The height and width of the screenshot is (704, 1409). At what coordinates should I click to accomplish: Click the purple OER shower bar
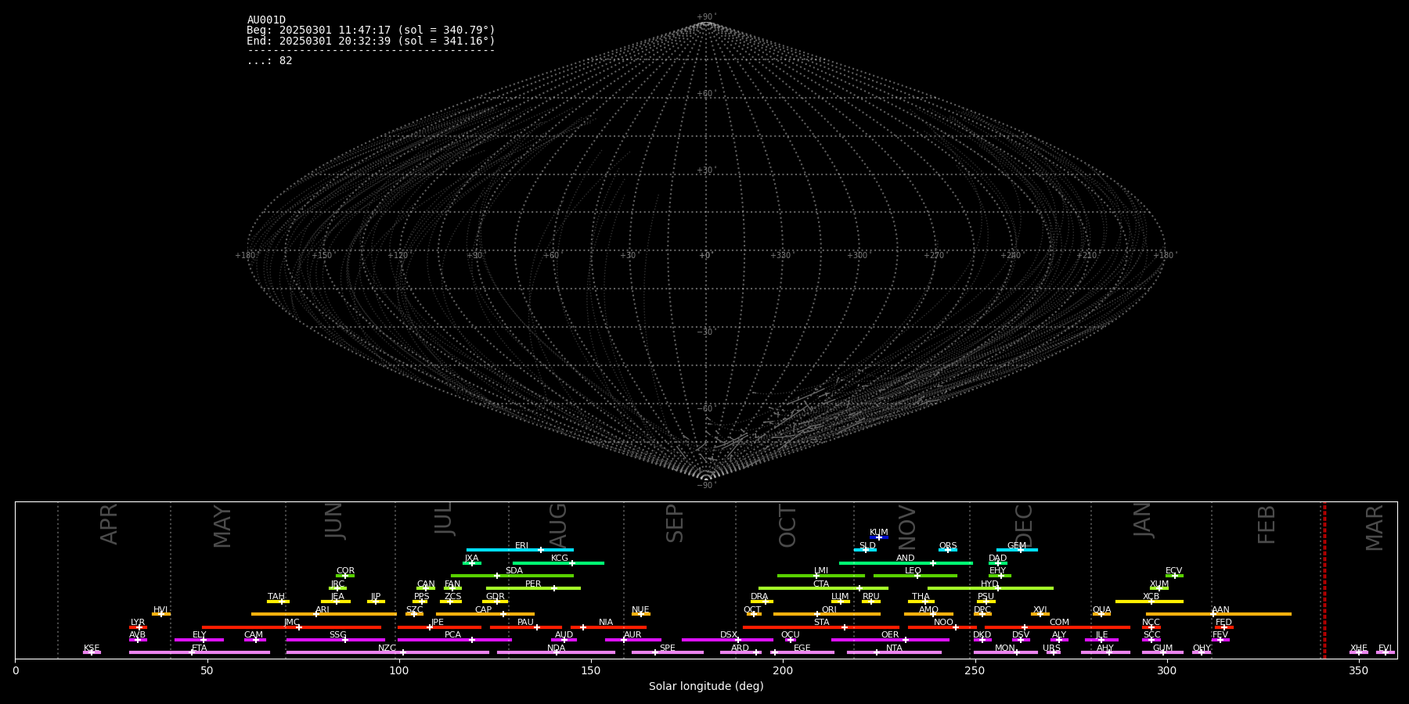tap(890, 640)
